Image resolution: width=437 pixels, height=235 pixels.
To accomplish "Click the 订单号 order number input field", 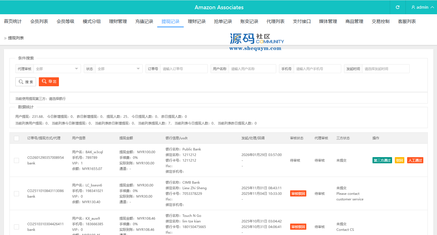I will [184, 69].
